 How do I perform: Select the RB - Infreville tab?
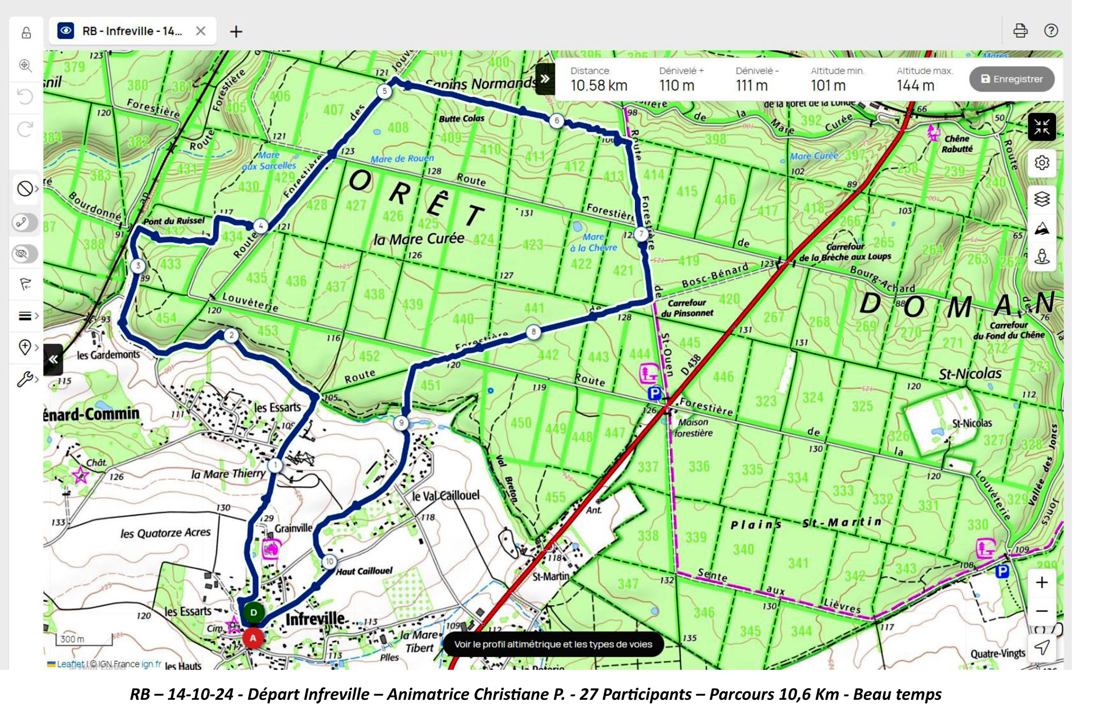click(x=132, y=31)
